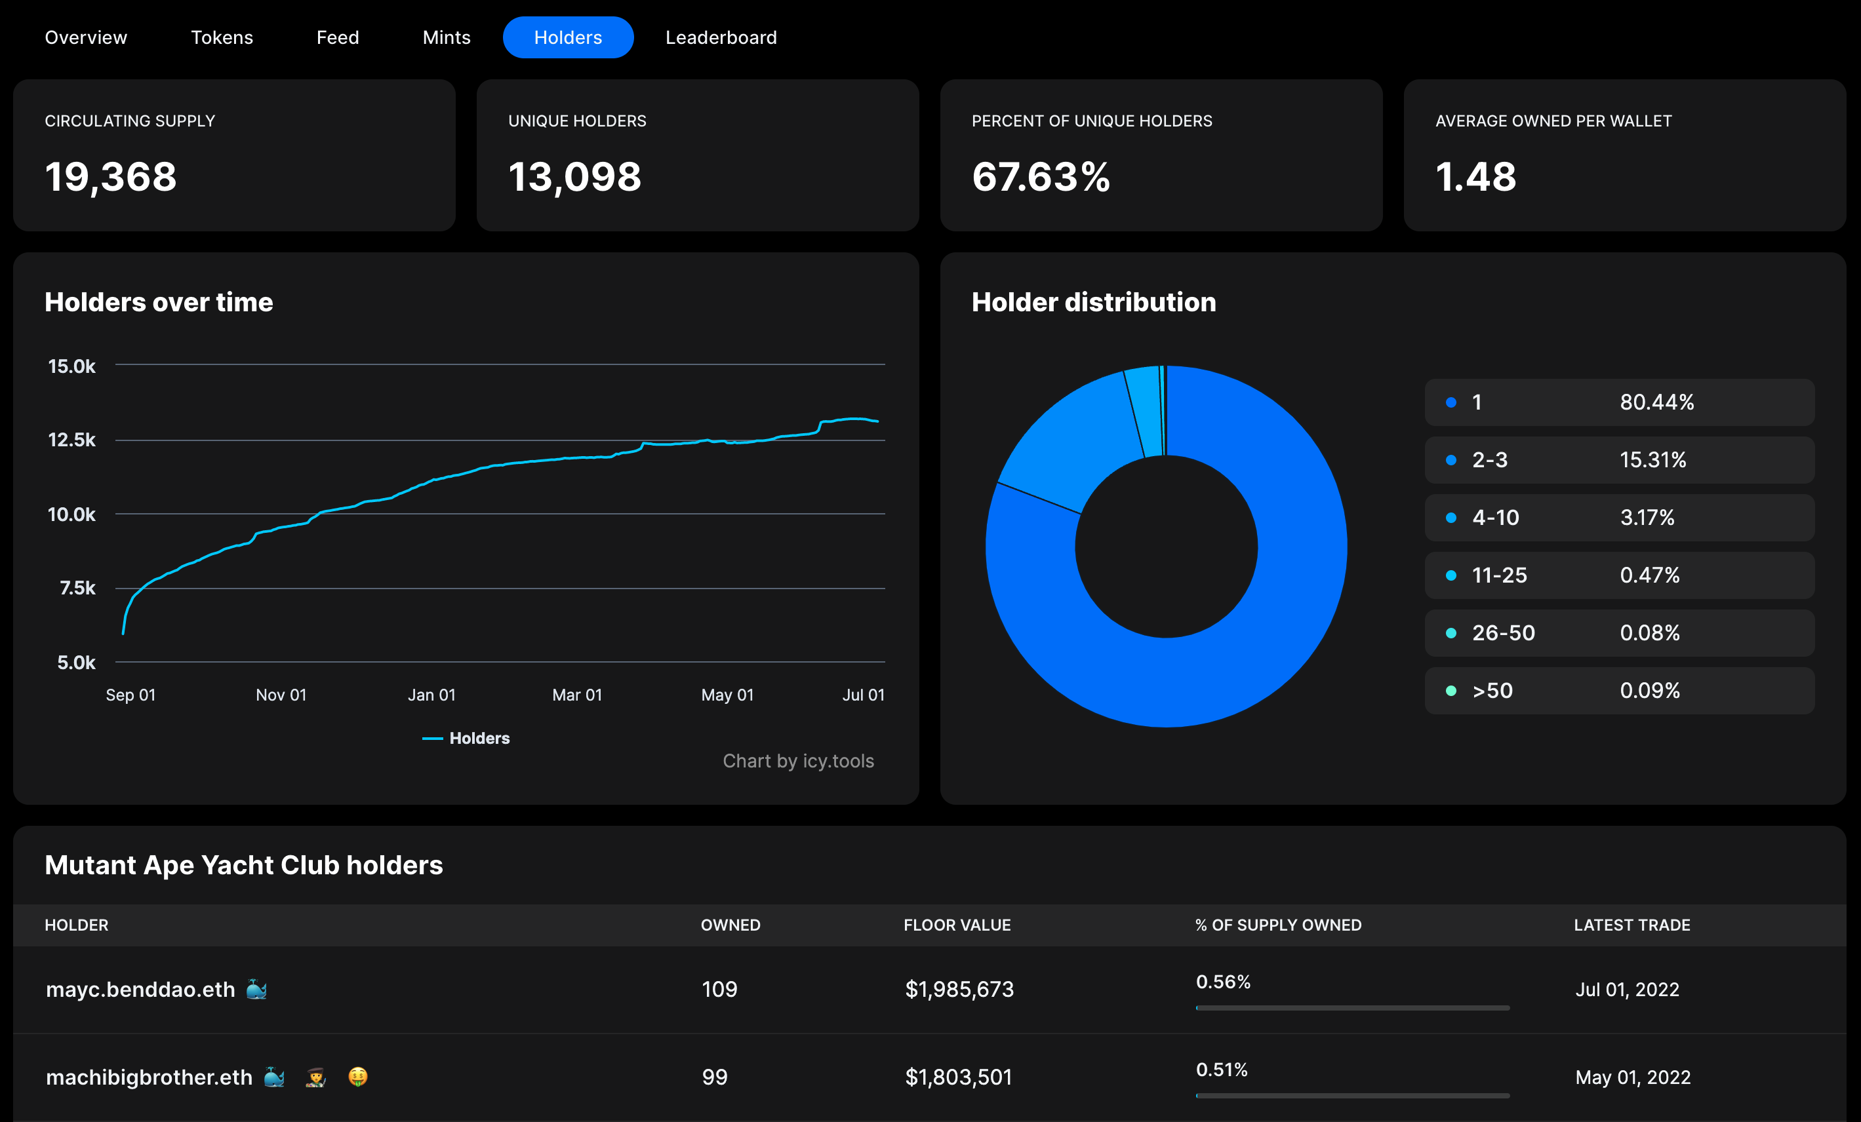Click the average owned value 1.48
The image size is (1861, 1122).
point(1476,178)
